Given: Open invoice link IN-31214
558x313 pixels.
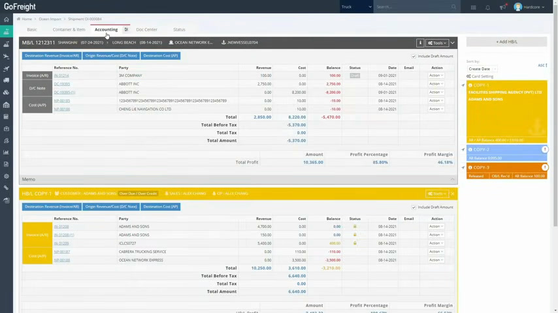Looking at the screenshot, I should (61, 76).
